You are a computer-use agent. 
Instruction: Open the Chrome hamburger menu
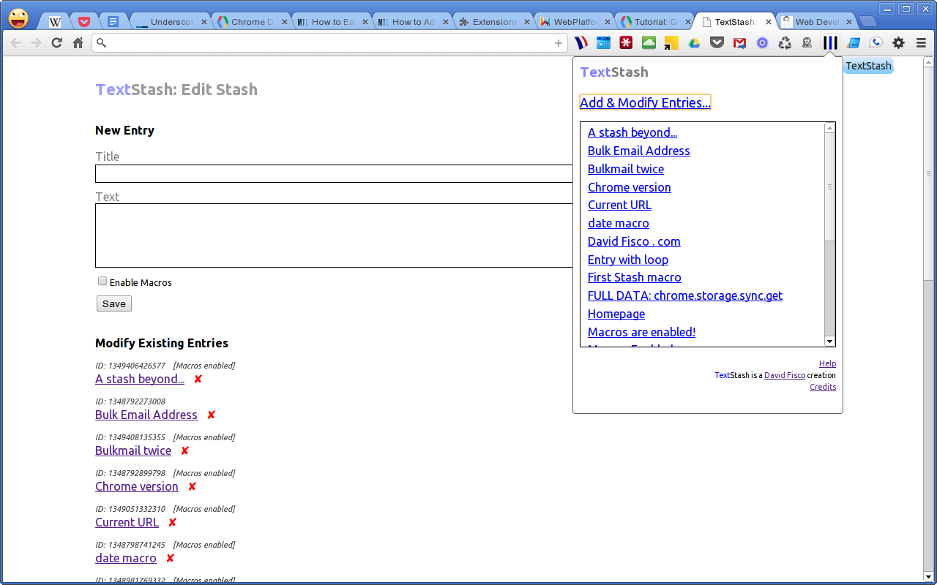(921, 43)
